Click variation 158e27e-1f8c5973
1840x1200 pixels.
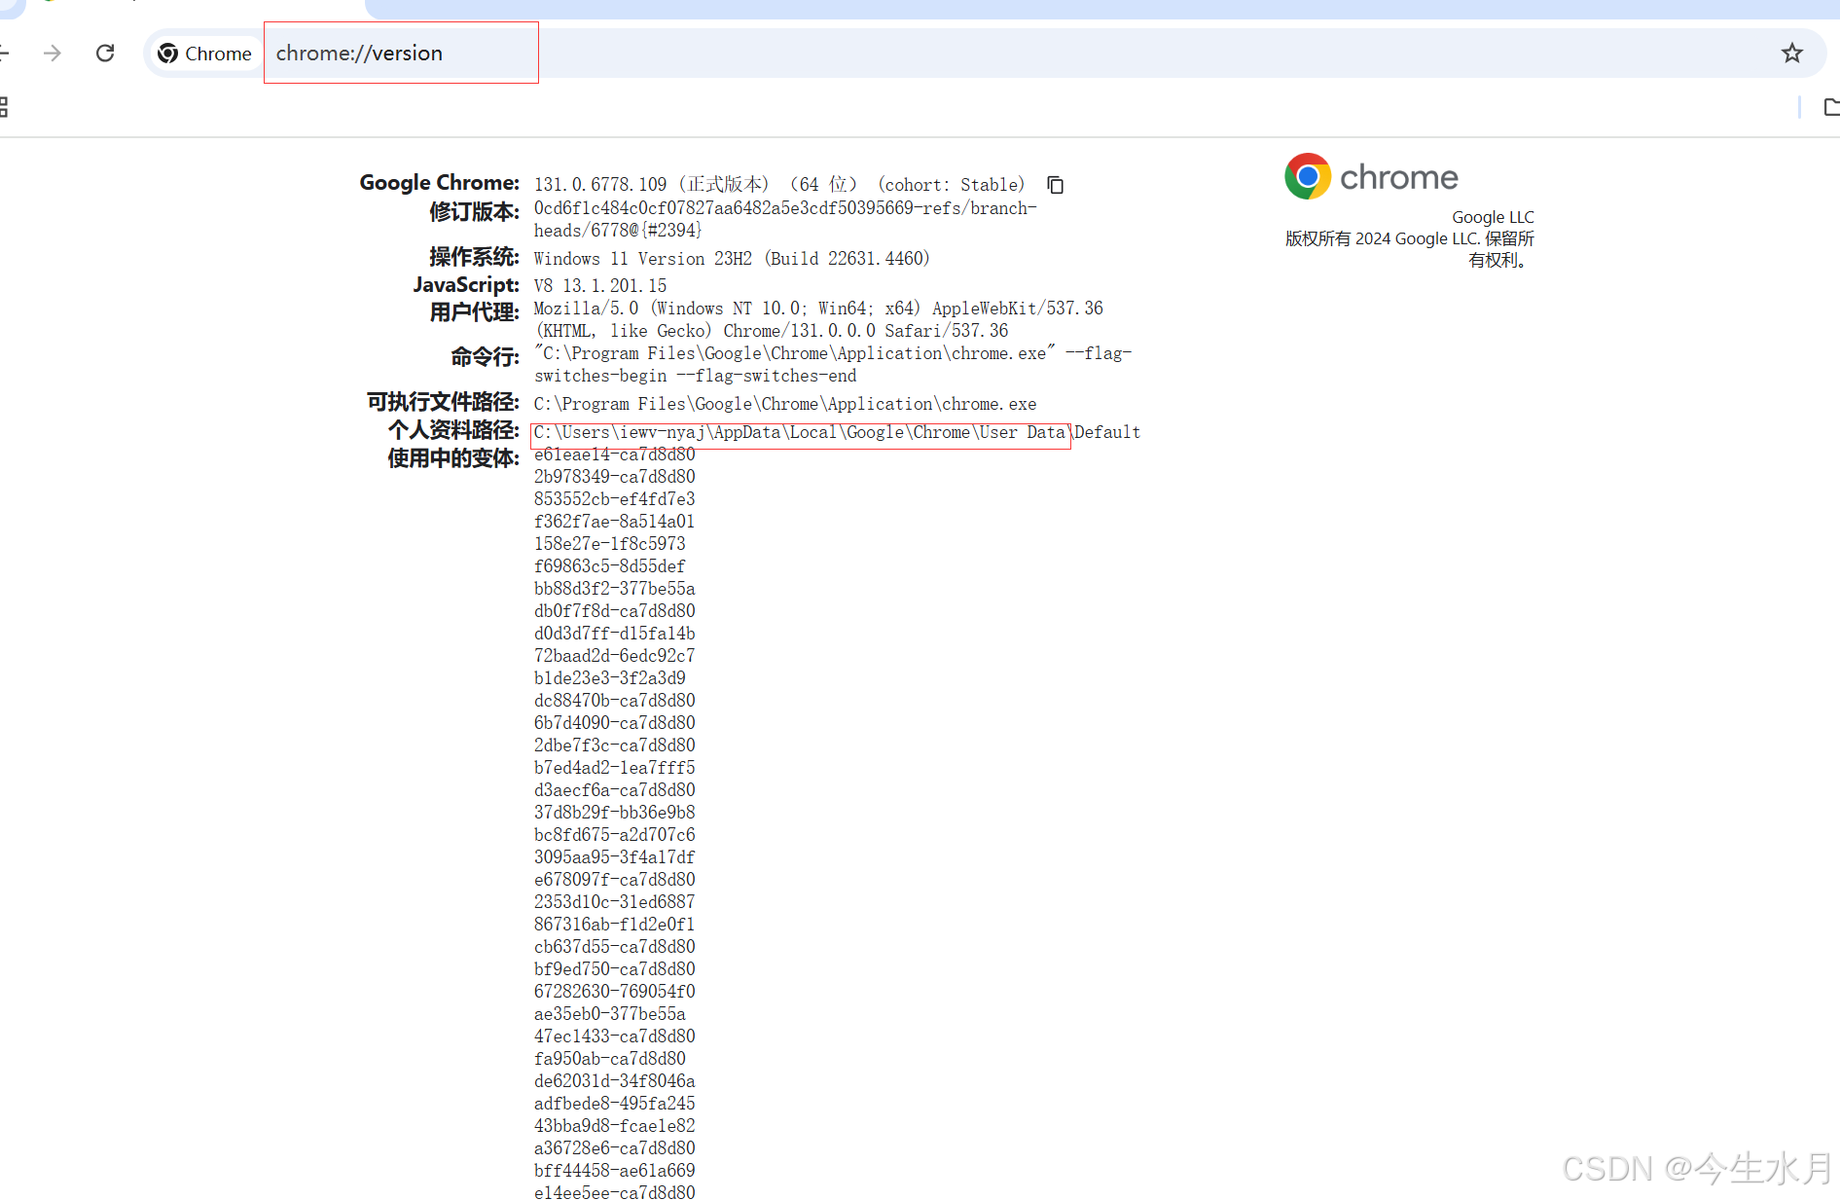[x=610, y=544]
